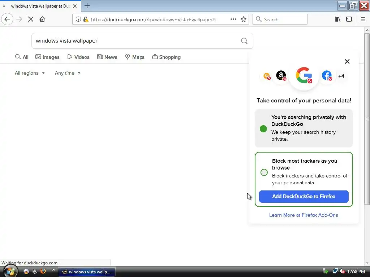The height and width of the screenshot is (277, 370).
Task: Click the muted volume tray icon
Action: 342,271
